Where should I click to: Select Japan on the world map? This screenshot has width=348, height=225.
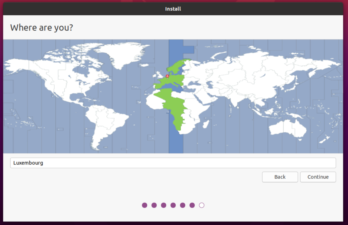(292, 85)
